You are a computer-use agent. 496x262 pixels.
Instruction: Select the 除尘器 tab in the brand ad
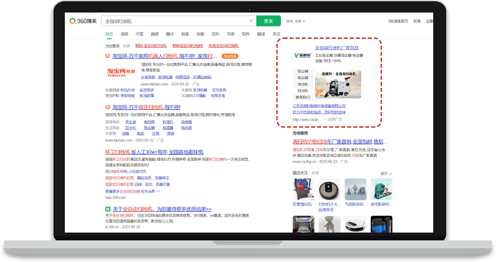[303, 78]
